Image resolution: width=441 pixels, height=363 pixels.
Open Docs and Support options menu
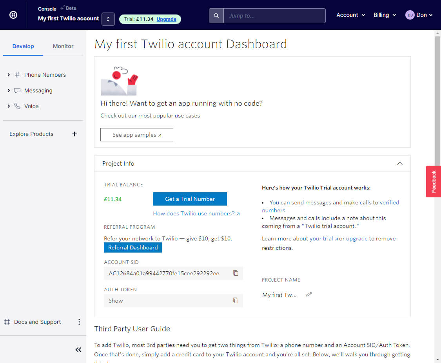point(79,322)
